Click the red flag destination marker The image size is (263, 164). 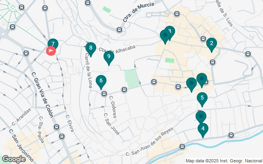[x=51, y=50]
